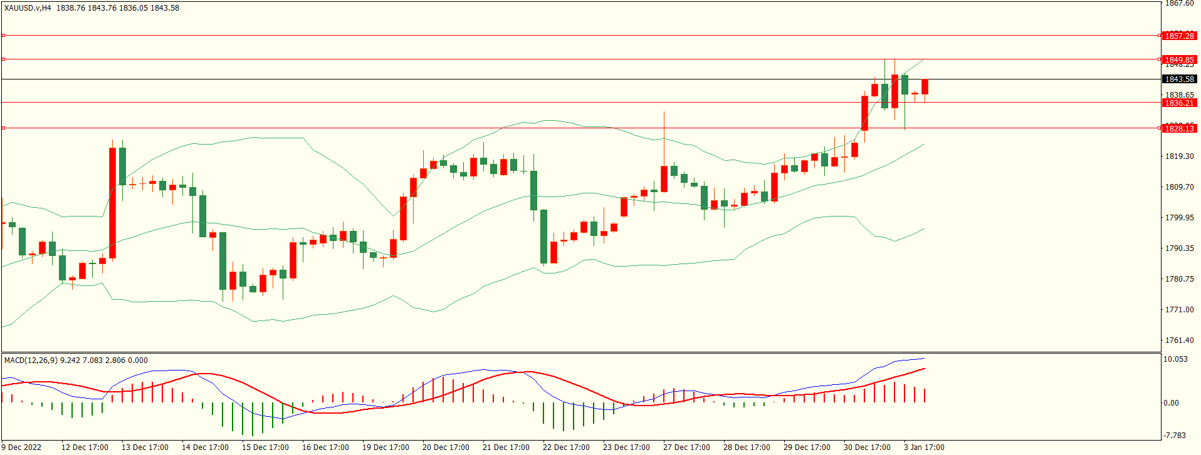Click the 1799.95 price axis value
This screenshot has height=455, width=1201.
click(x=1179, y=218)
